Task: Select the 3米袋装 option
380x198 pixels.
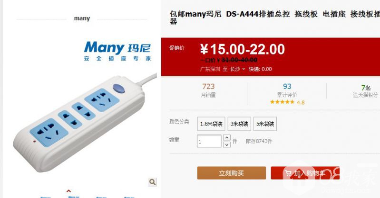Action: tap(239, 124)
